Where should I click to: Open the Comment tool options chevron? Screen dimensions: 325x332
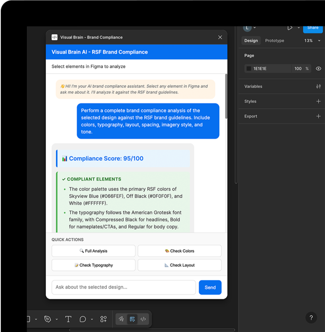pos(92,319)
